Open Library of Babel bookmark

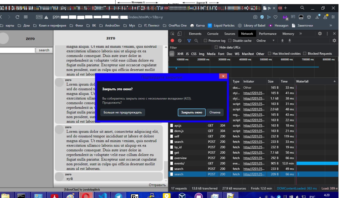252,25
